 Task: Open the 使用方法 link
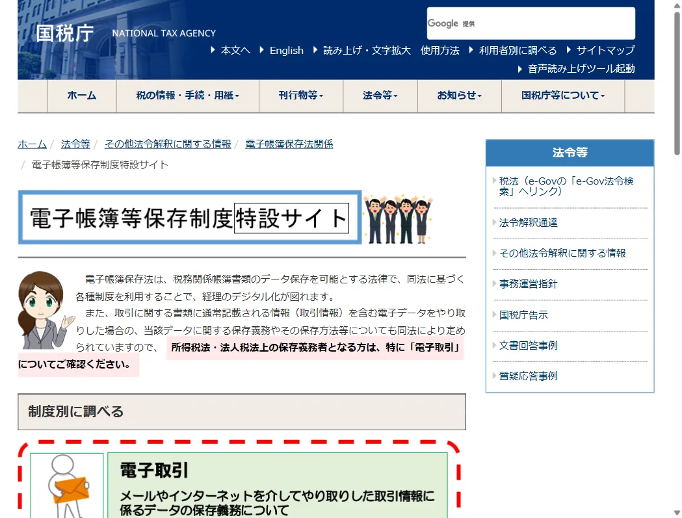(x=439, y=51)
